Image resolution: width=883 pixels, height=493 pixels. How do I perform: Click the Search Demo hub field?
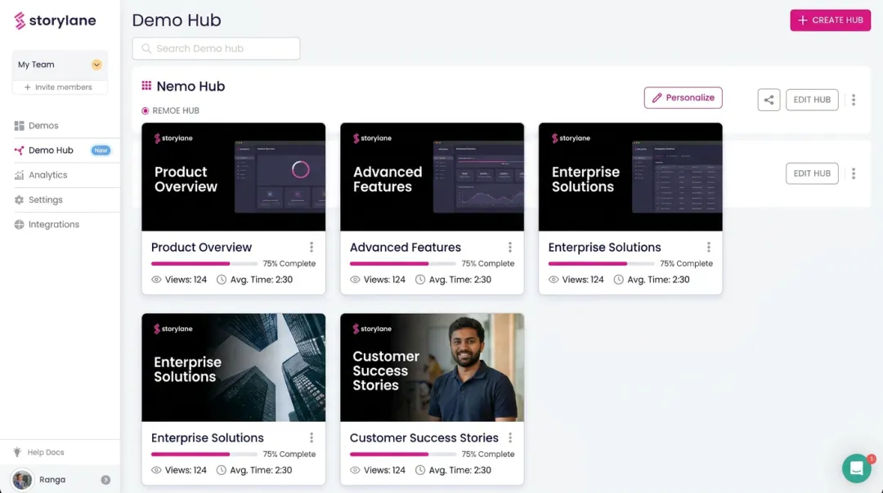(216, 48)
